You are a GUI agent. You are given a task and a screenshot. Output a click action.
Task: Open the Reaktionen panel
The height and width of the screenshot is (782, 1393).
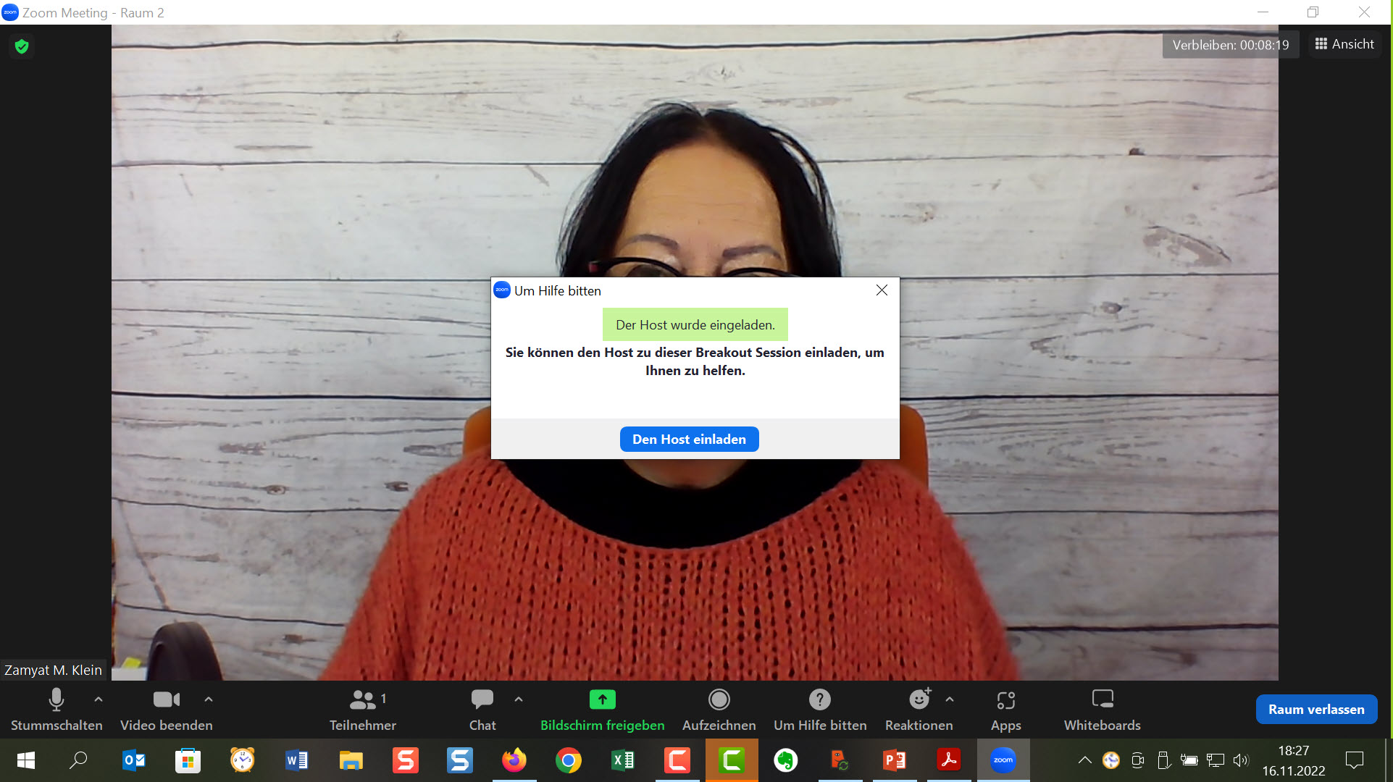click(x=918, y=708)
